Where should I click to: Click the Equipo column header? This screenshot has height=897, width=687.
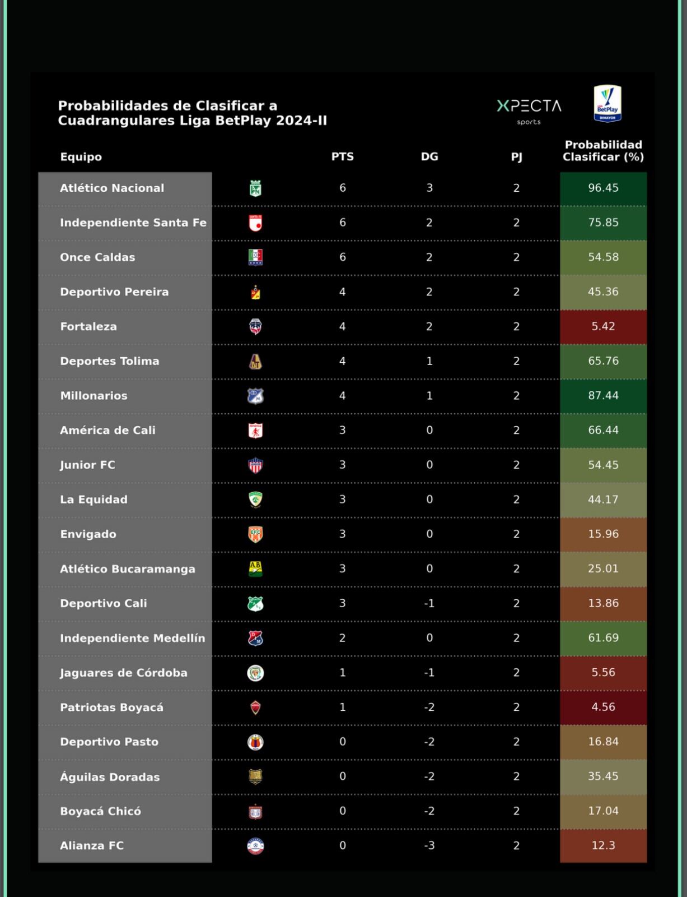81,157
